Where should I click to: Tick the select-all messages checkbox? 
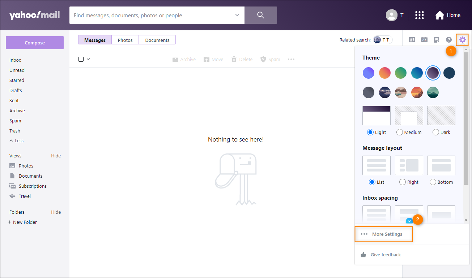tap(80, 59)
